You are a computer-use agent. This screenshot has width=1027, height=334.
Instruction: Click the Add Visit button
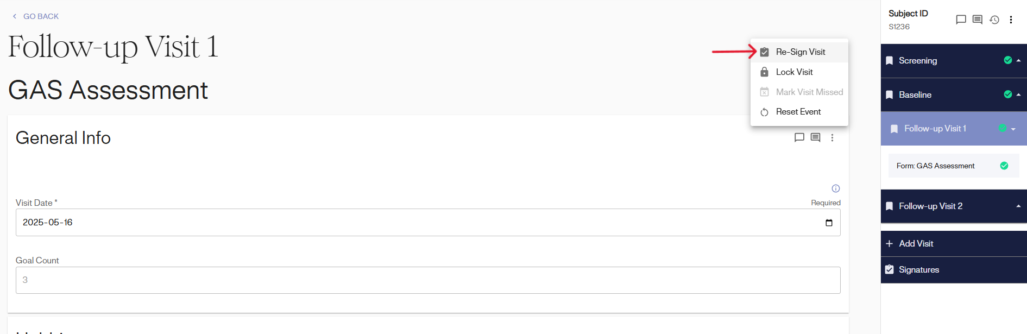coord(916,244)
